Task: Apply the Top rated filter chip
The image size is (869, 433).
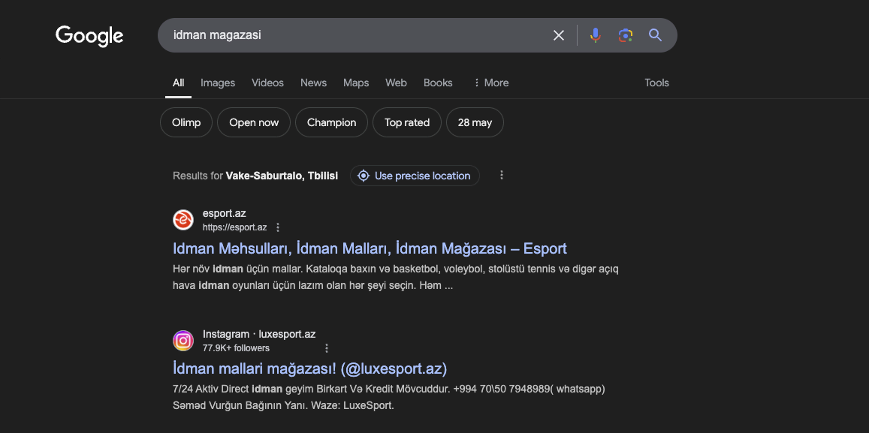Action: click(407, 122)
